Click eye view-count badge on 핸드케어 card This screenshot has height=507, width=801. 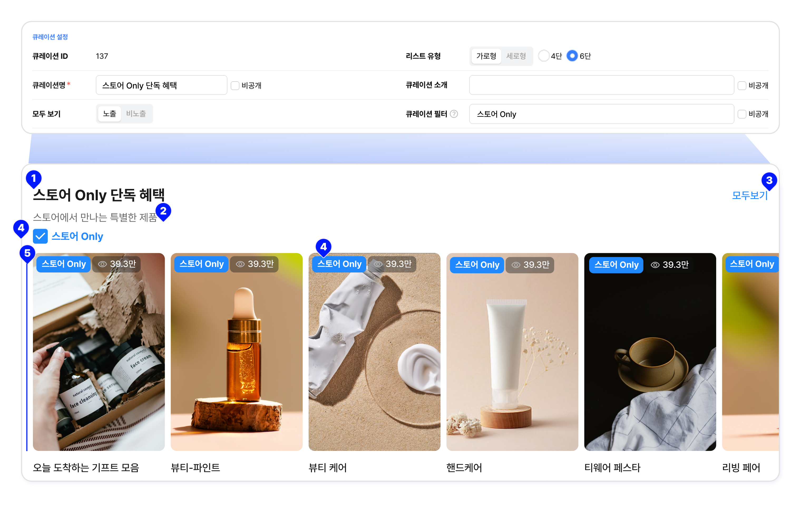[x=530, y=265]
